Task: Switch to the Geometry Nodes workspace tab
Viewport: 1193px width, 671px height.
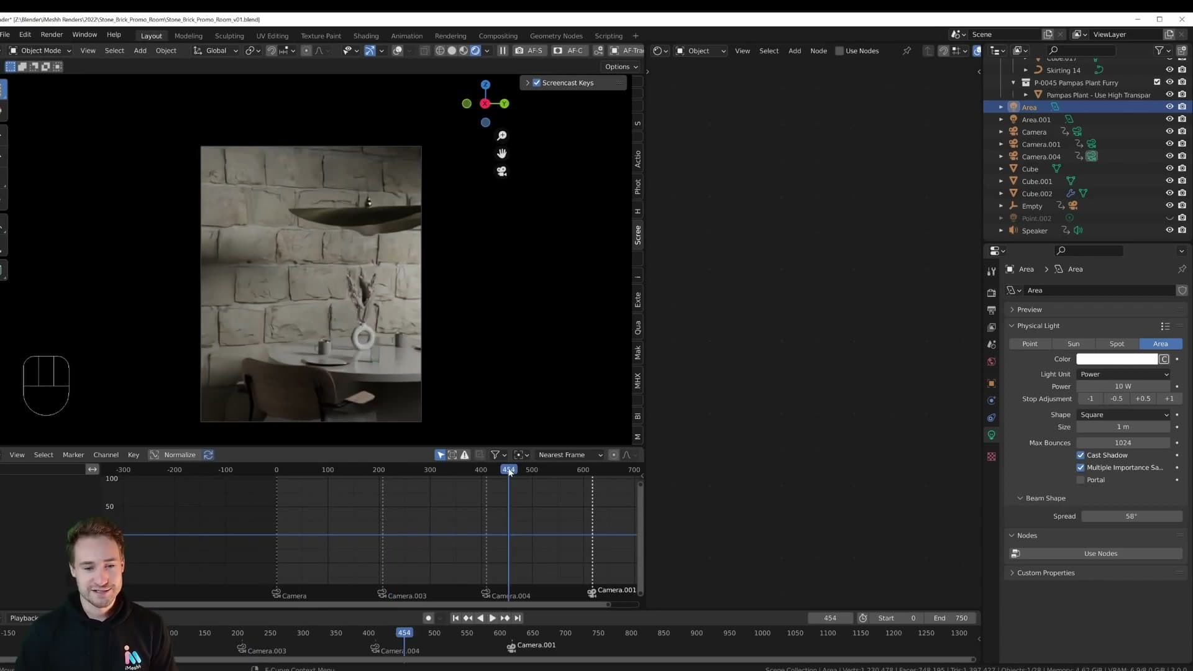Action: [556, 35]
